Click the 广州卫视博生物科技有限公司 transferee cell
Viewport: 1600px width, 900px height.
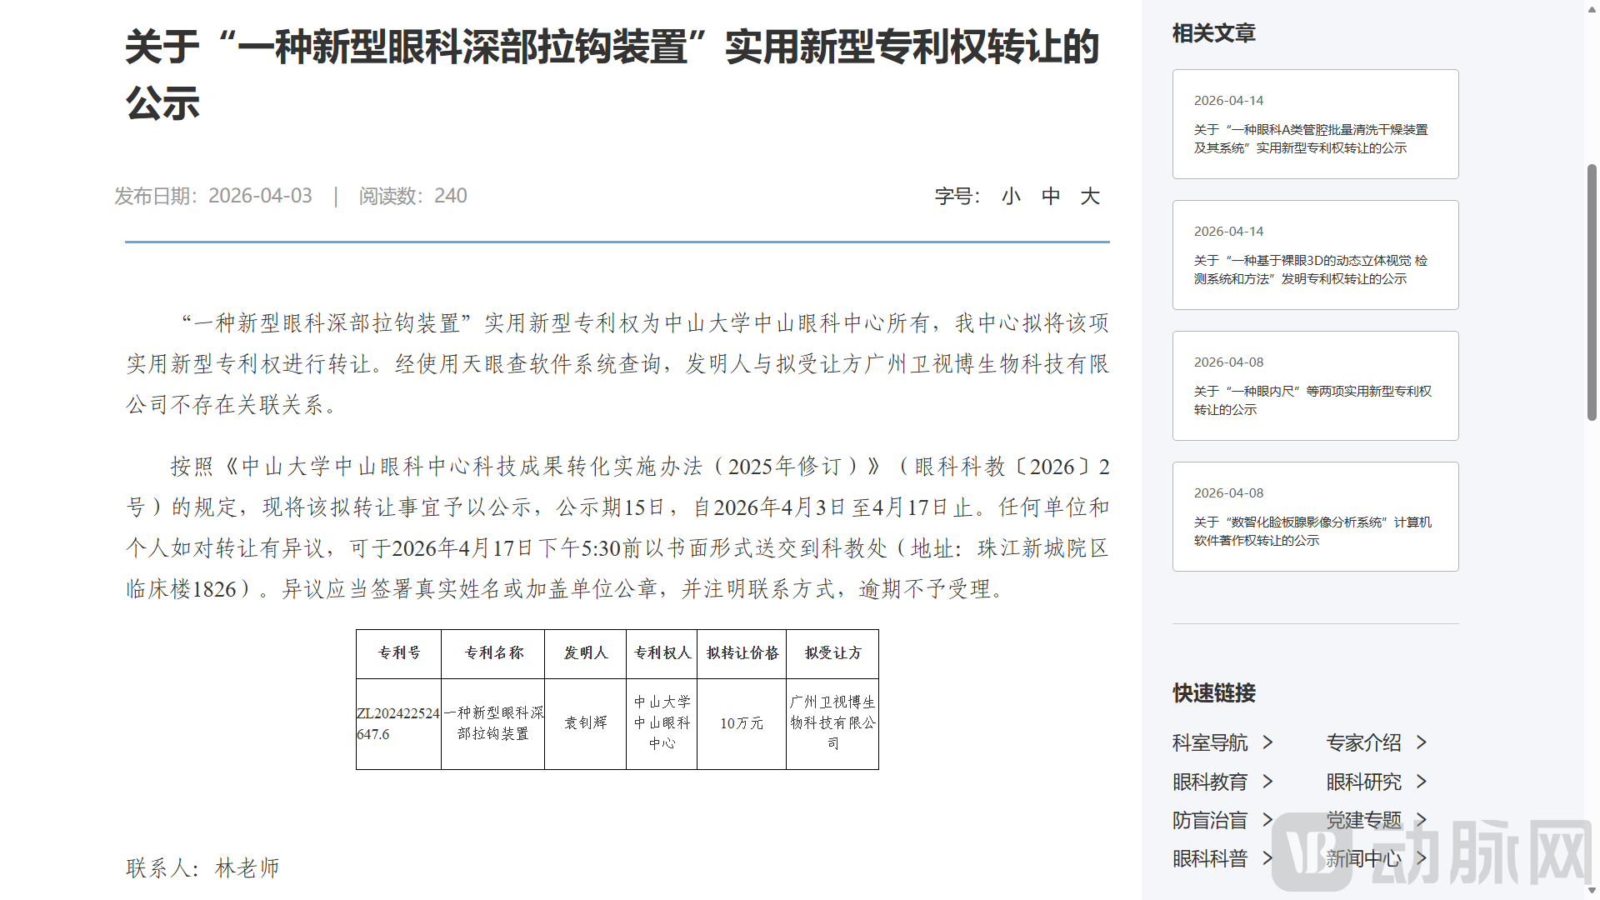tap(832, 723)
